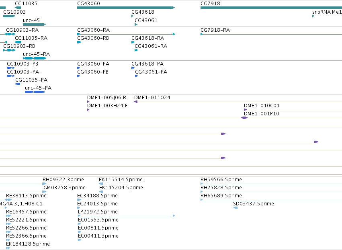Click the DME1-001P10 clone marker

tap(244, 118)
